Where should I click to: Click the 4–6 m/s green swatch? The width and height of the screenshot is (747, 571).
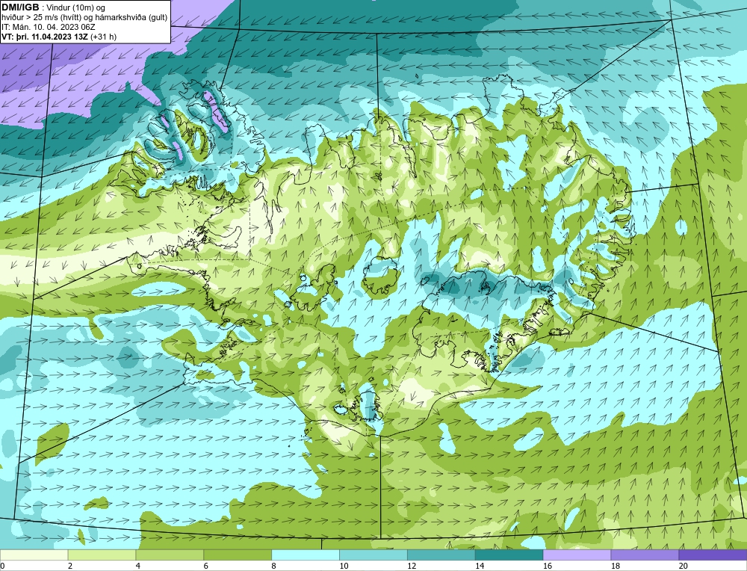tap(170, 555)
